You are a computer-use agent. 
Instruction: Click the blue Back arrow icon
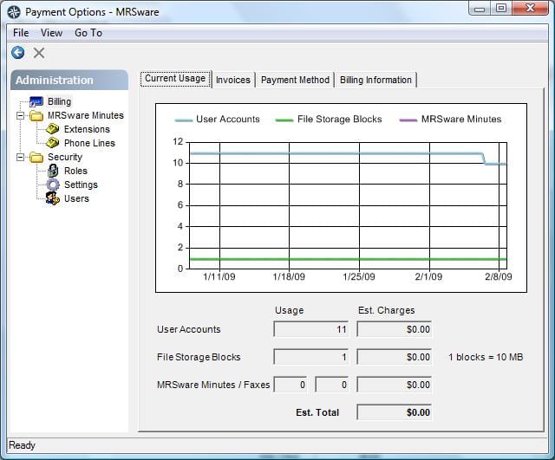pos(18,53)
